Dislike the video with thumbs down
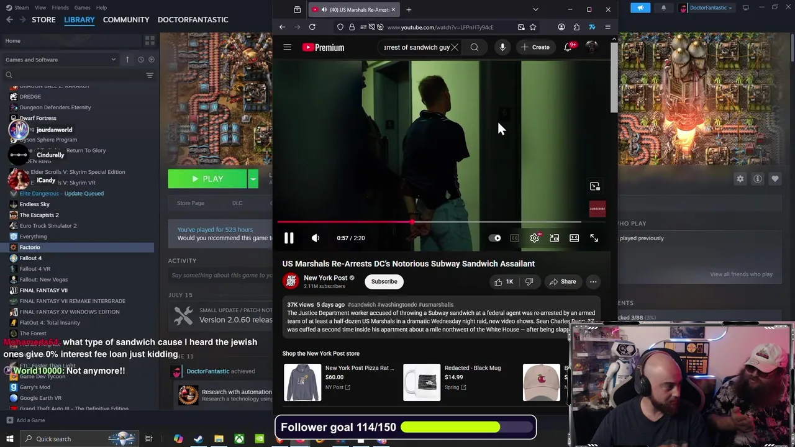The height and width of the screenshot is (447, 795). (529, 281)
